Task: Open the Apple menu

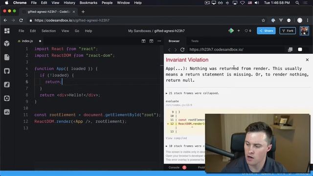Action: [6, 2]
